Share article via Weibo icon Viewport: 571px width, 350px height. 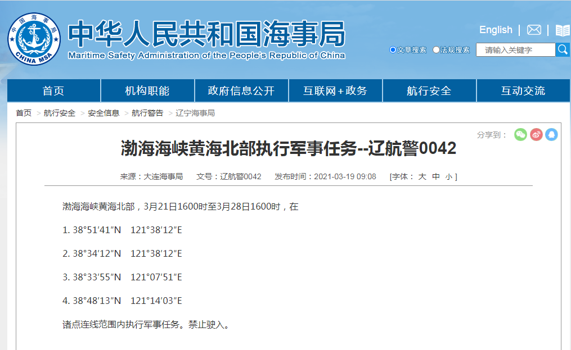536,135
